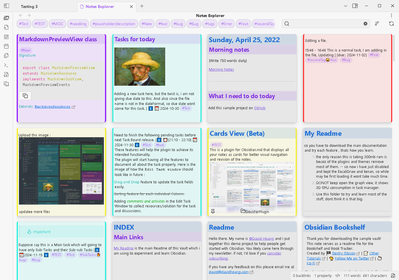Open the tab list dropdown chevron

coord(346,6)
